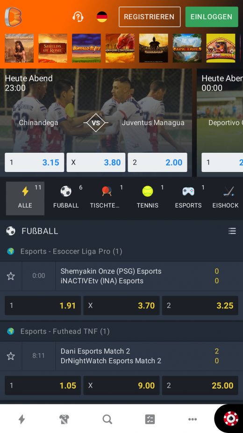Viewport: 243px width, 433px height.
Task: Tap lightning live icon in bottom bar
Action: coord(21,419)
